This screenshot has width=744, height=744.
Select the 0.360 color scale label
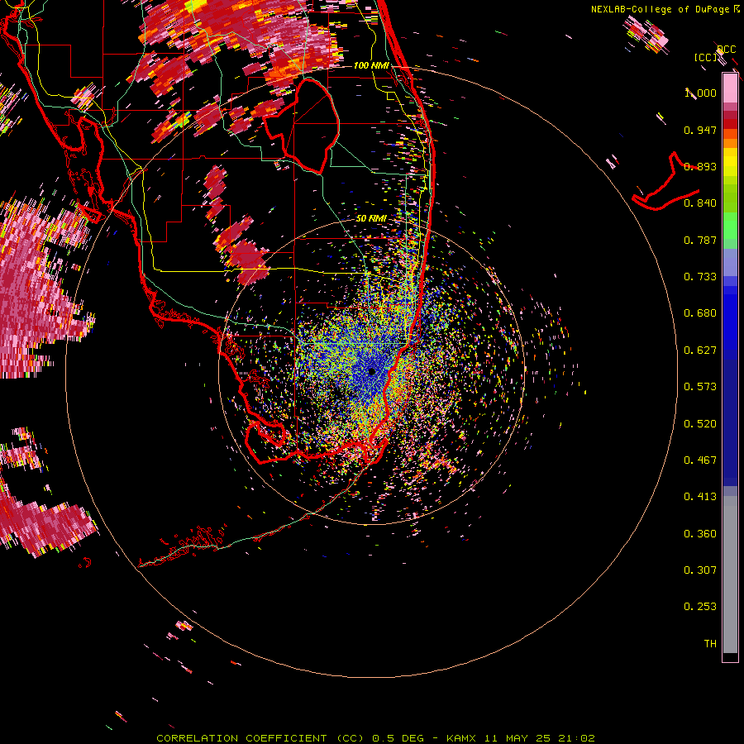(x=700, y=534)
